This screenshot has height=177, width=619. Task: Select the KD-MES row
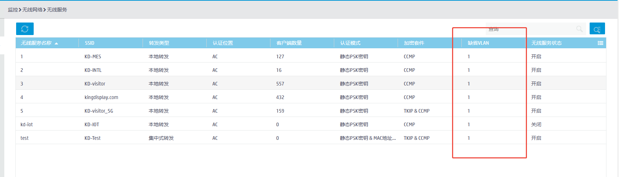click(93, 56)
